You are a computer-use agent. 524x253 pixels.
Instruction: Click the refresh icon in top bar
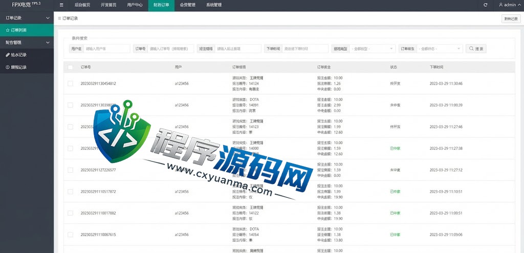485,5
